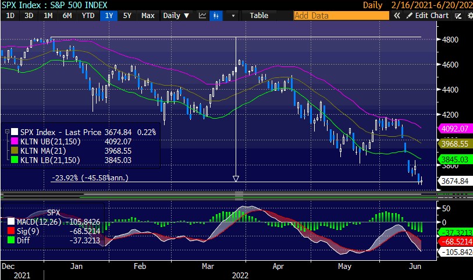Choose the Max time range
Image resolution: width=473 pixels, height=280 pixels.
[x=148, y=16]
